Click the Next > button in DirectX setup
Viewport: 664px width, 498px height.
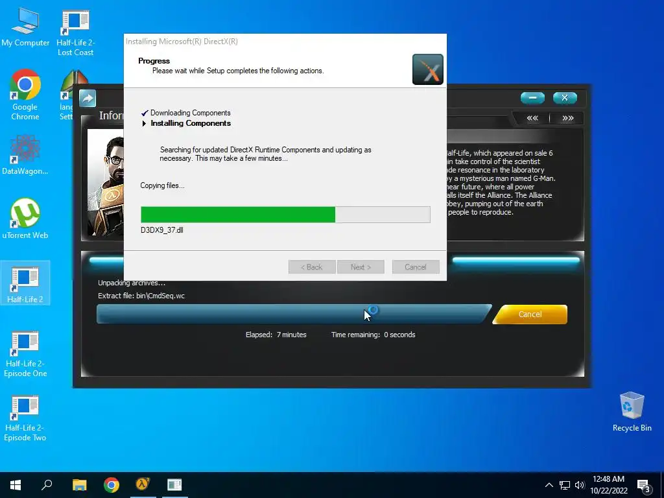pyautogui.click(x=361, y=267)
